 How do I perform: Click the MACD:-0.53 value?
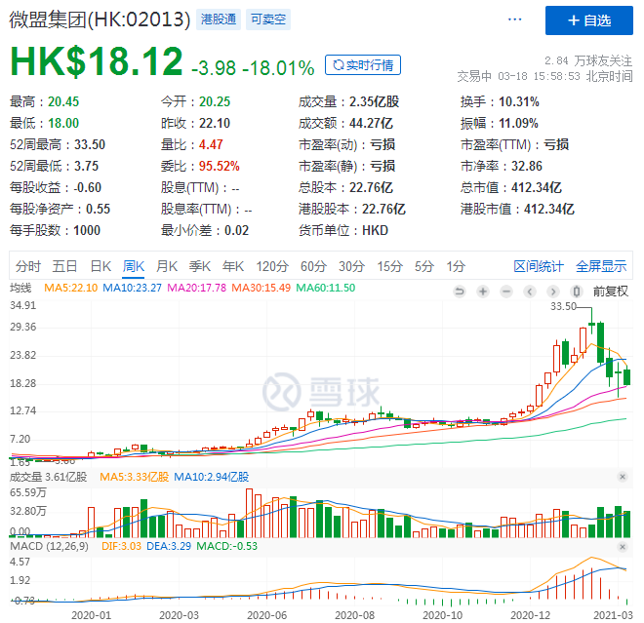(x=226, y=546)
